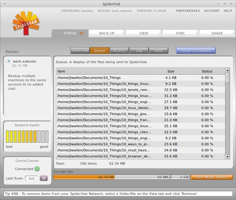This screenshot has width=236, height=200.
Task: Click Pause All Uploads button
Action: click(x=196, y=50)
